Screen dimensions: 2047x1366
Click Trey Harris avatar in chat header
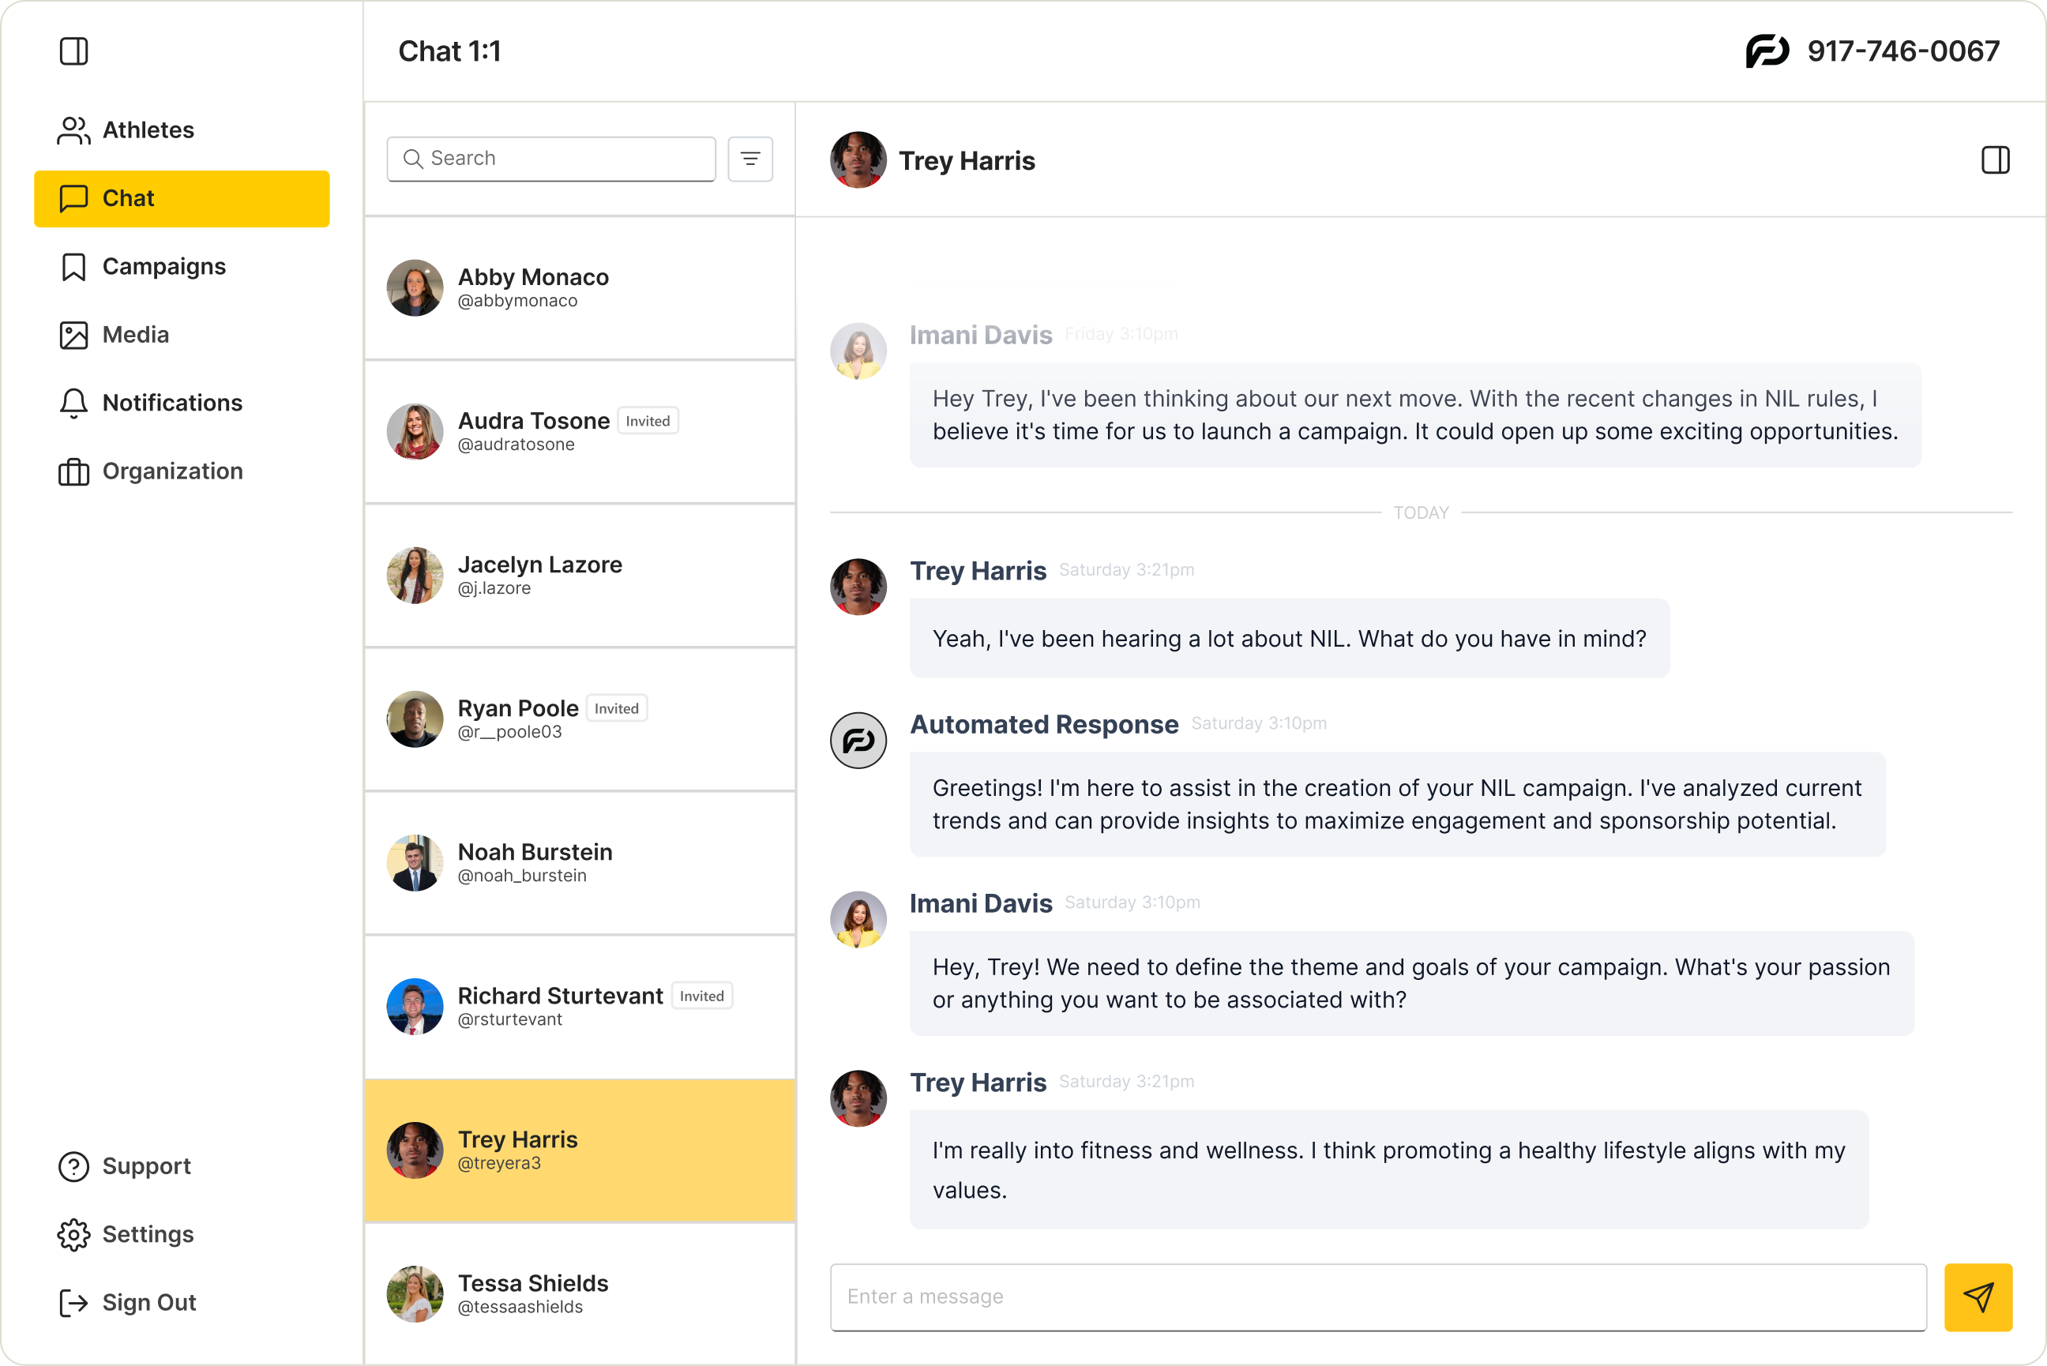coord(859,159)
